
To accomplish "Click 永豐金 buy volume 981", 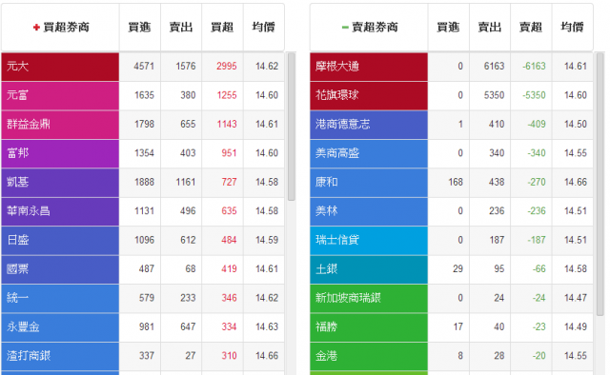I will (x=147, y=326).
